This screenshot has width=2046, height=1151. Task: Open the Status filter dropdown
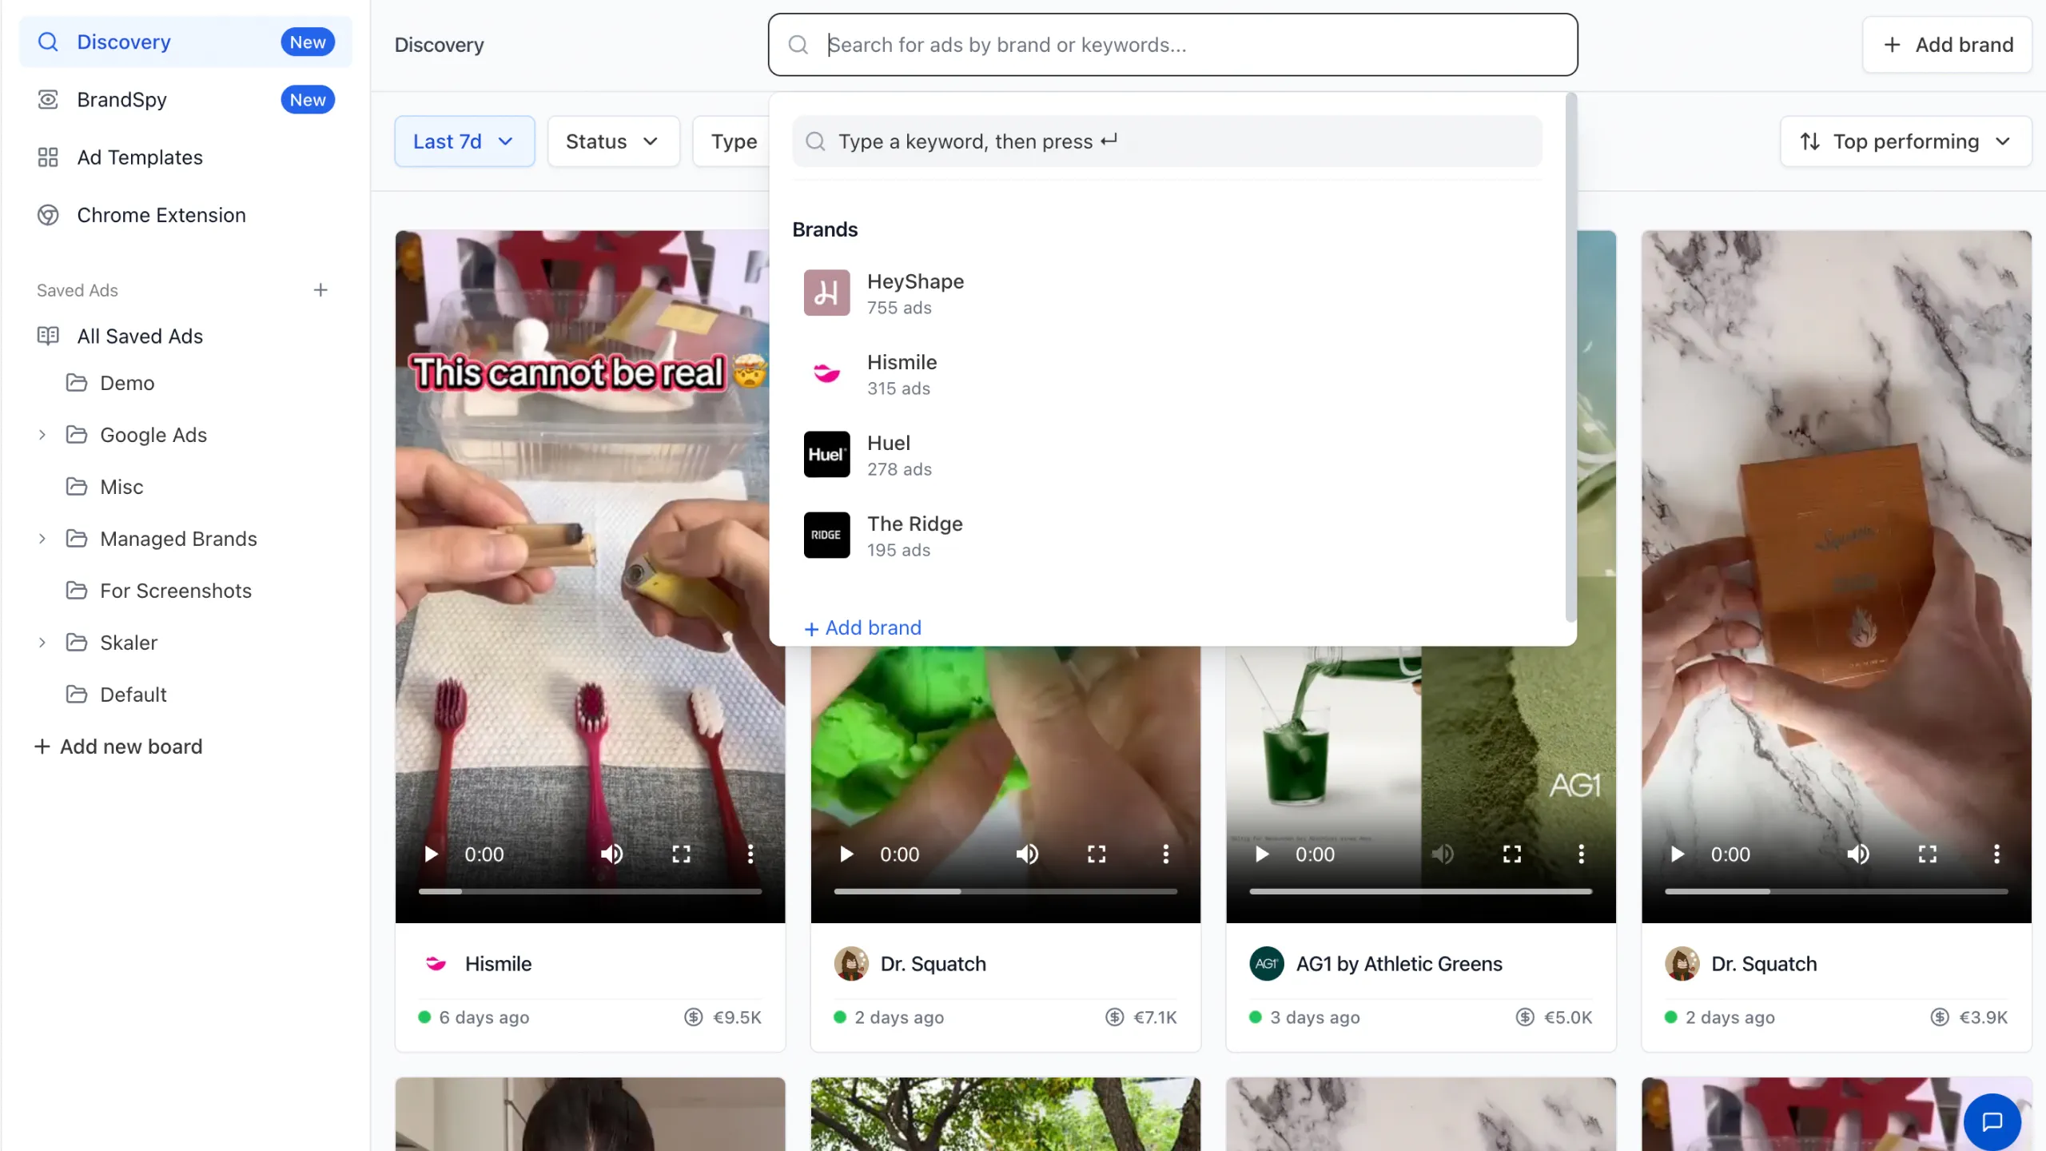point(613,141)
